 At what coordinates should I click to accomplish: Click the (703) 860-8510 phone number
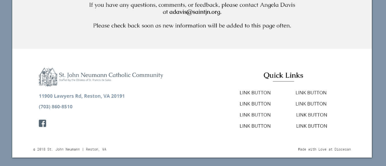pos(55,106)
